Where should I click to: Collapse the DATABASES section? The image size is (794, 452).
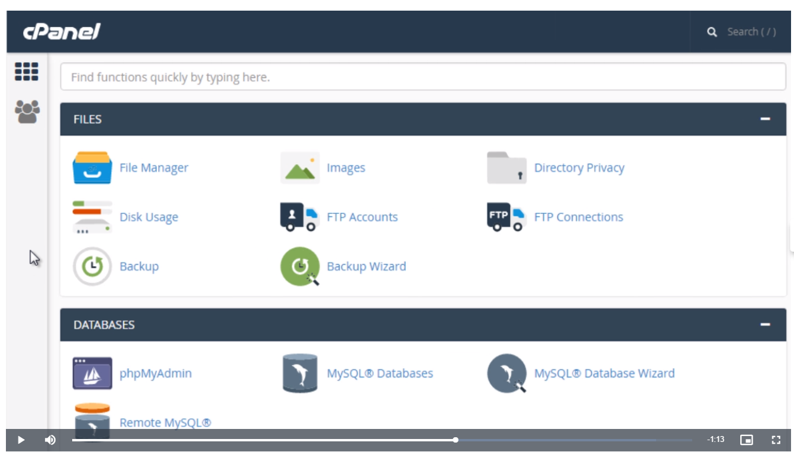pos(766,324)
